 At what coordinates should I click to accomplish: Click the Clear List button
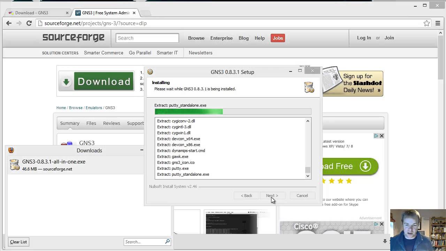pyautogui.click(x=18, y=242)
